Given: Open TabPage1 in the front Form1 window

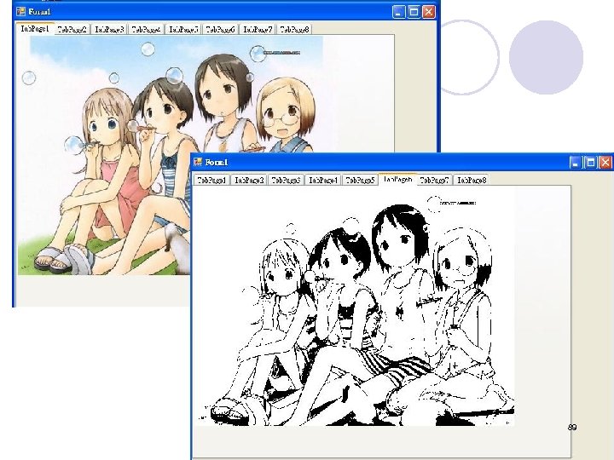Looking at the screenshot, I should click(x=211, y=181).
